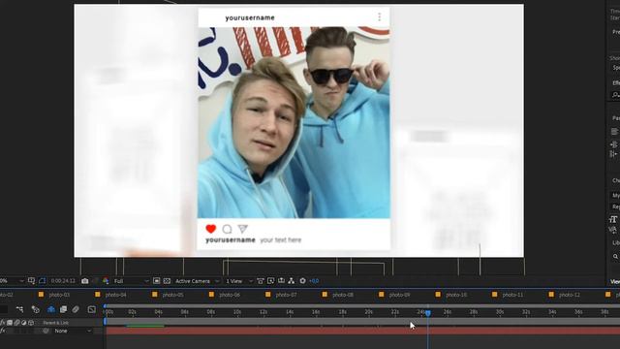Click the comp flowchart icon in viewer bar
Viewport: 620px width, 349px height.
[x=292, y=281]
